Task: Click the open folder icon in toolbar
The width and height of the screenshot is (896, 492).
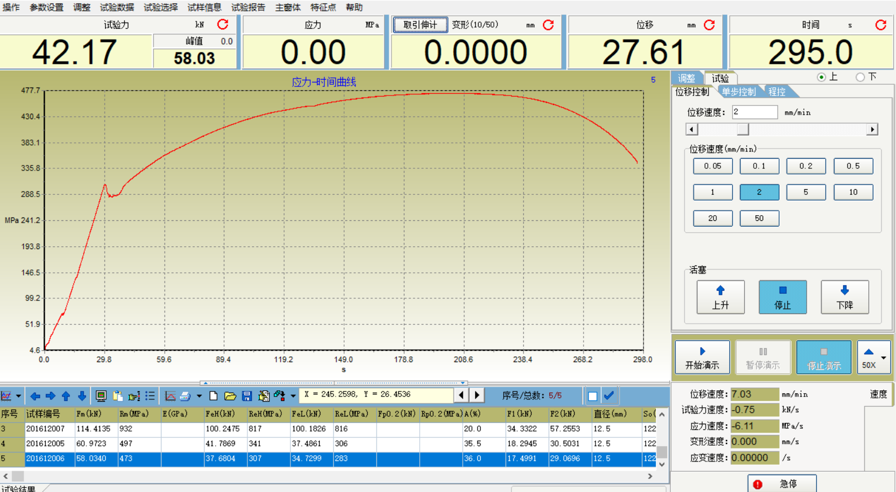Action: [230, 396]
